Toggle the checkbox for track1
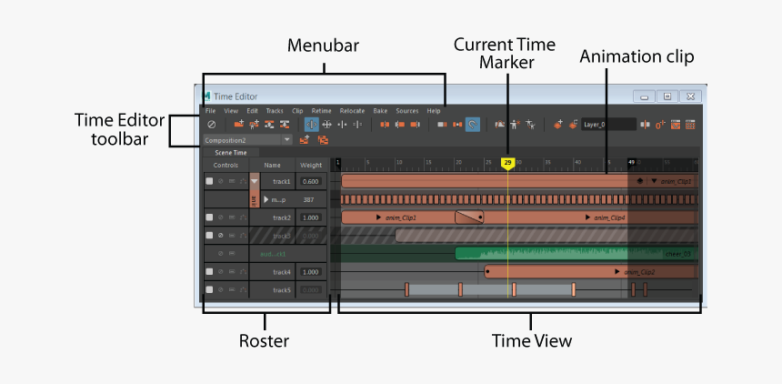The height and width of the screenshot is (384, 782). click(x=209, y=181)
